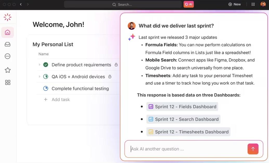The width and height of the screenshot is (269, 163).
Task: Expand QA iOS + Android devices subtasks
Action: pyautogui.click(x=40, y=76)
